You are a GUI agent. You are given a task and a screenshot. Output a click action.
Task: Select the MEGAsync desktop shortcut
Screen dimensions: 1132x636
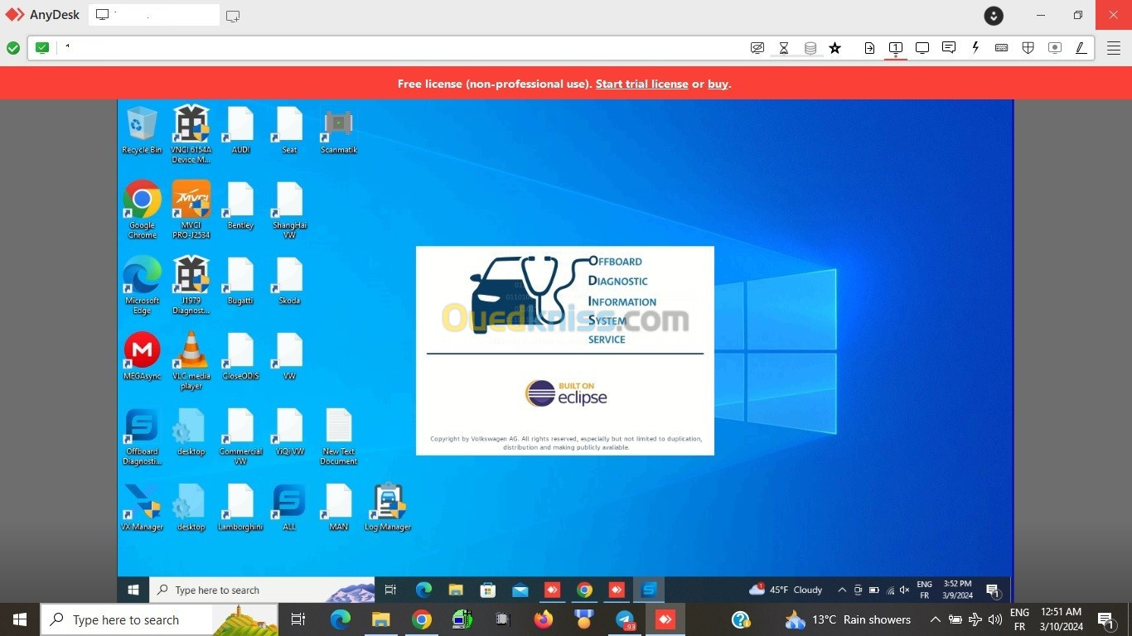(x=142, y=356)
